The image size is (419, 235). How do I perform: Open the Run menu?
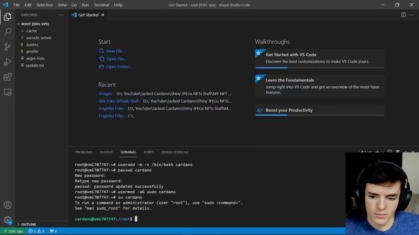[x=85, y=5]
